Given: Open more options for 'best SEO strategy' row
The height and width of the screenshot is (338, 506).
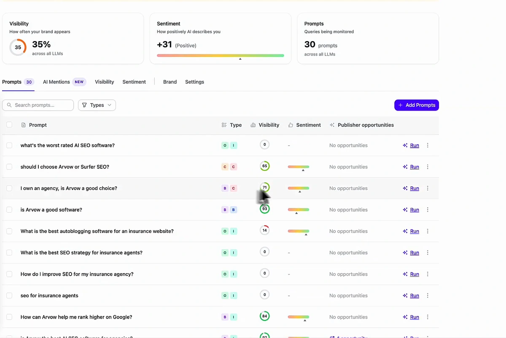Looking at the screenshot, I should (x=428, y=253).
